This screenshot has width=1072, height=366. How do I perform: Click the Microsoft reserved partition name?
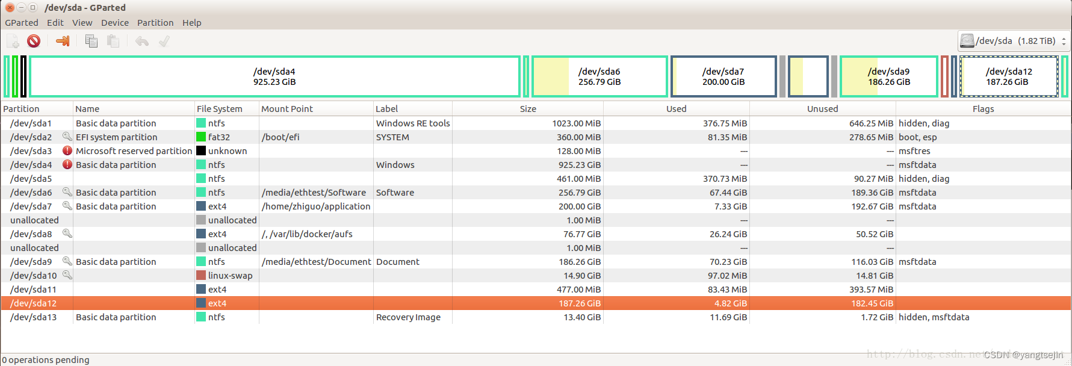pyautogui.click(x=134, y=151)
